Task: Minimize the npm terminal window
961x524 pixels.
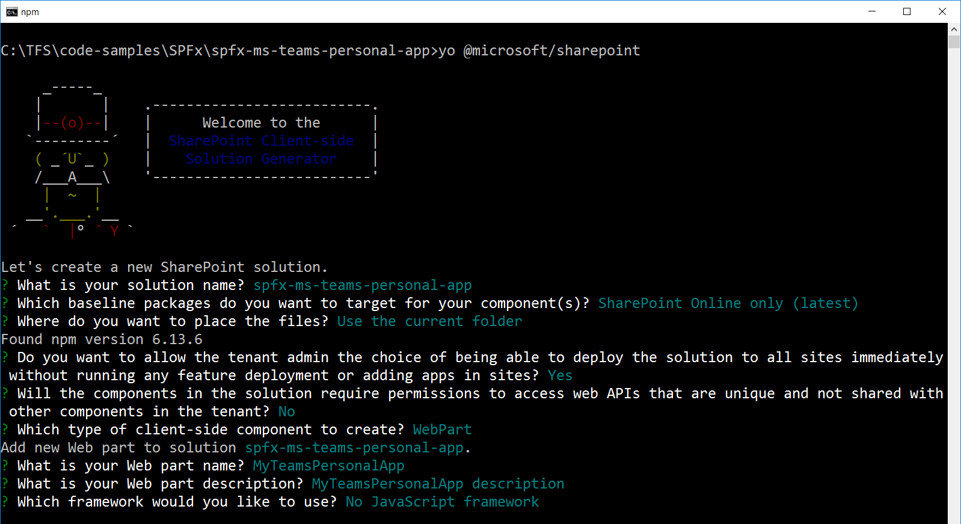Action: [x=872, y=12]
